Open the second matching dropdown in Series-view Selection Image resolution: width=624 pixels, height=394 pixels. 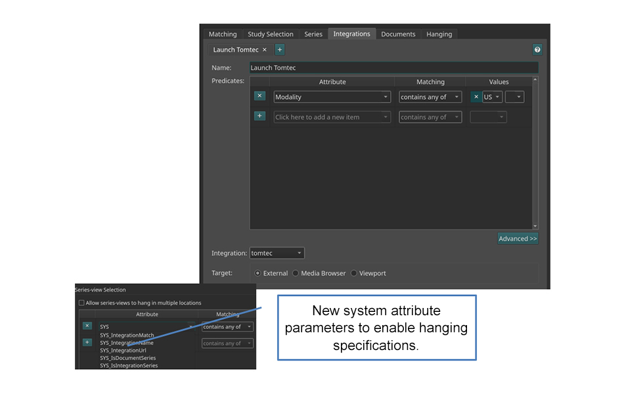(227, 343)
